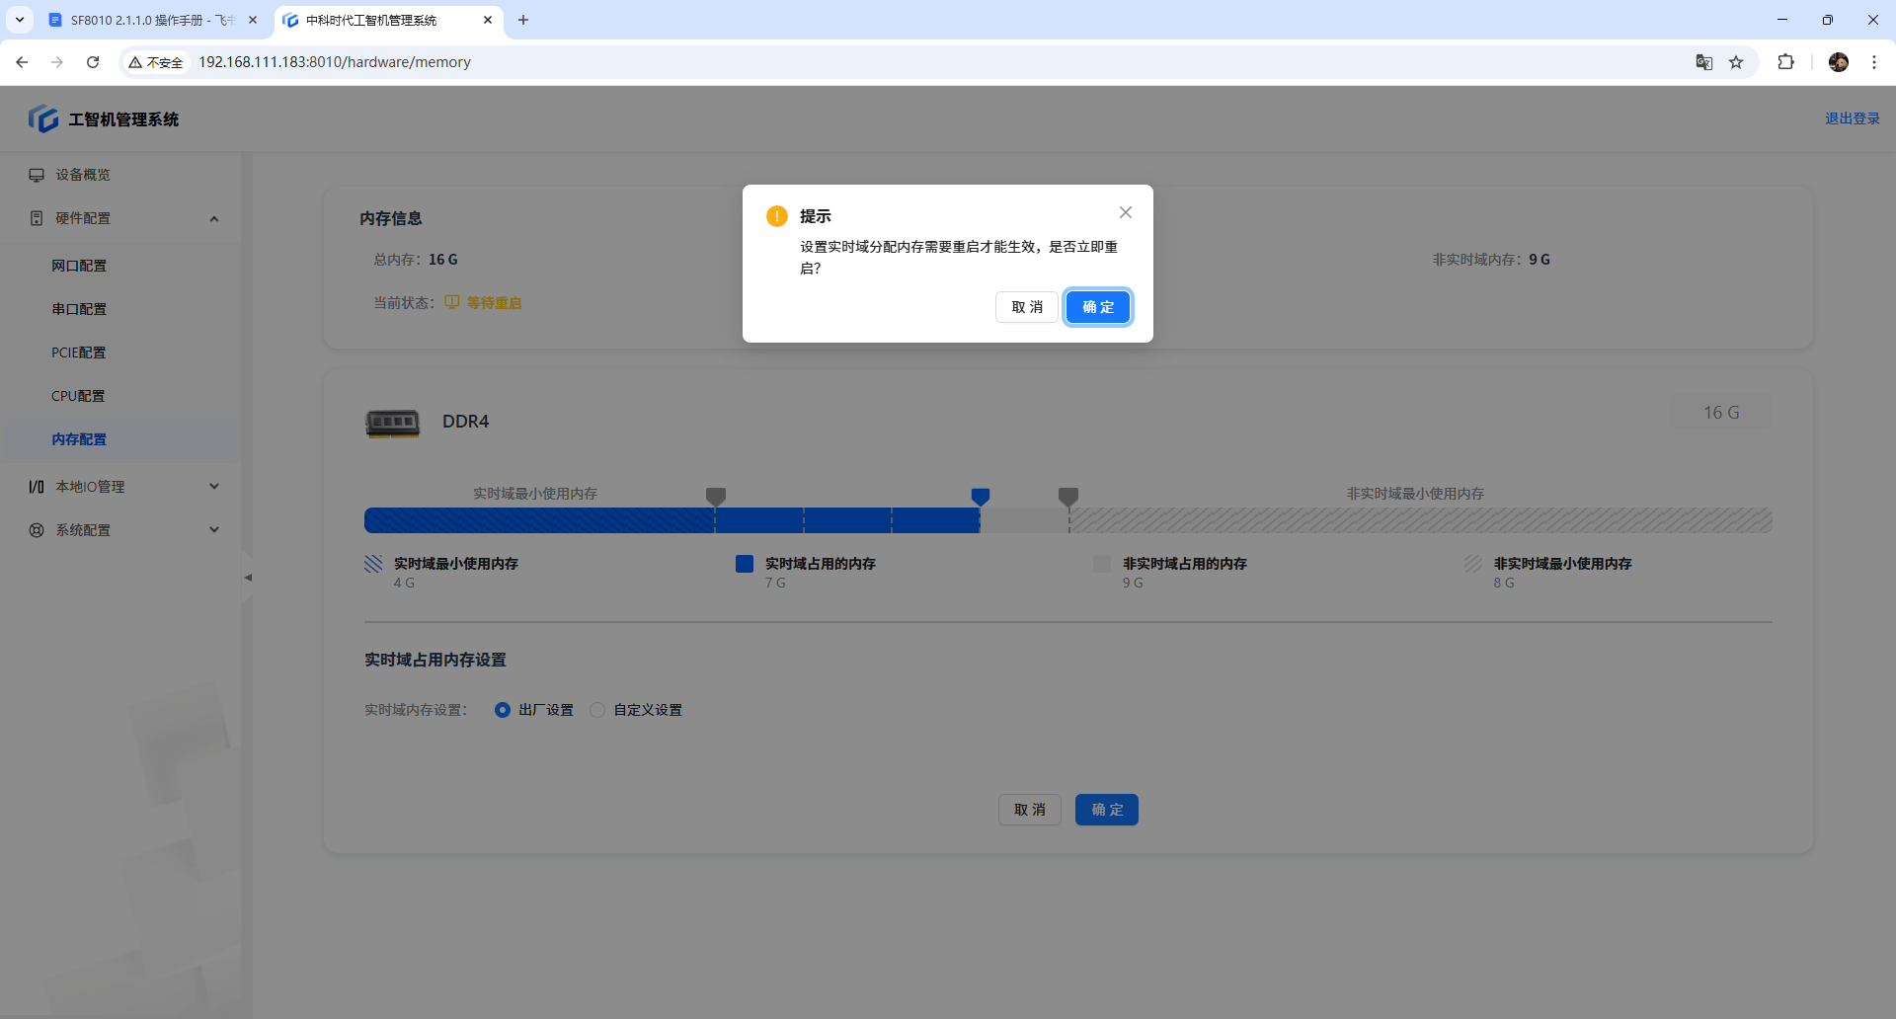Click the DDR4 label
This screenshot has height=1019, width=1896.
(466, 422)
